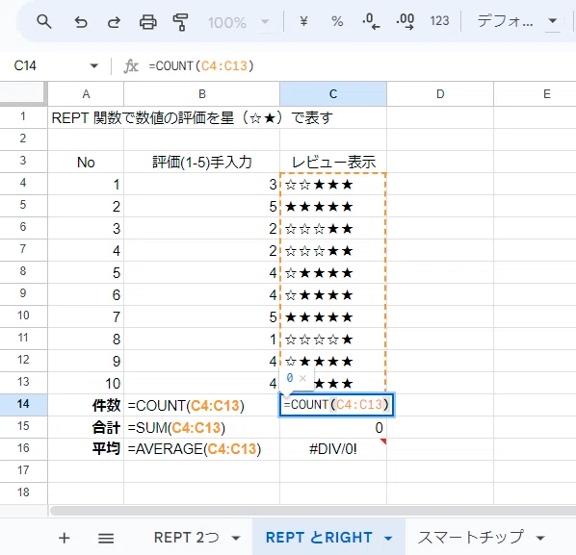Click the search magnifier icon in toolbar
This screenshot has height=555, width=576.
(x=43, y=22)
